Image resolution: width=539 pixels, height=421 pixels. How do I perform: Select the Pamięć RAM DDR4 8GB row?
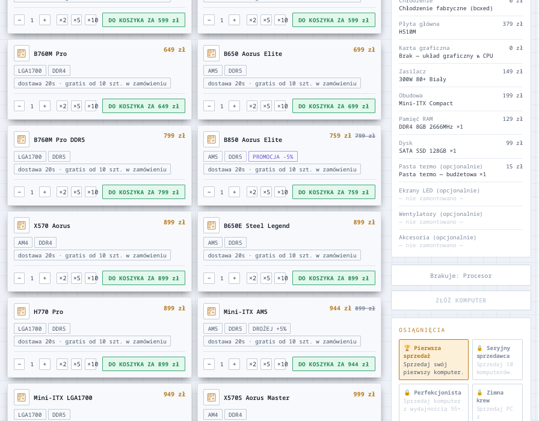pos(461,123)
